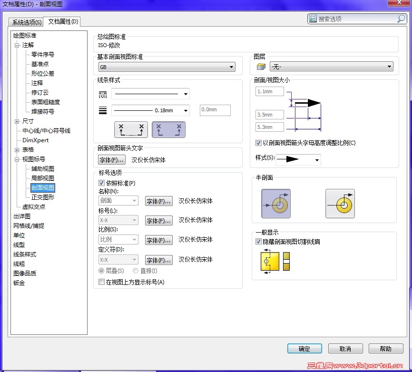Select 形位公差 in the tree

pos(42,74)
